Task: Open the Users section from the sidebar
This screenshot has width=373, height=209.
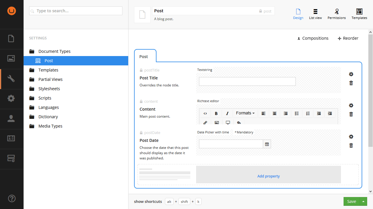Action: click(x=12, y=119)
